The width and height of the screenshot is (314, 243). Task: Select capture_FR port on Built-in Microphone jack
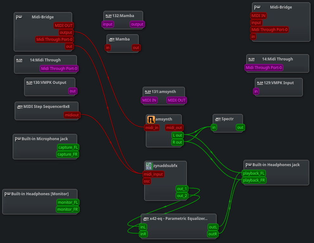coord(67,154)
